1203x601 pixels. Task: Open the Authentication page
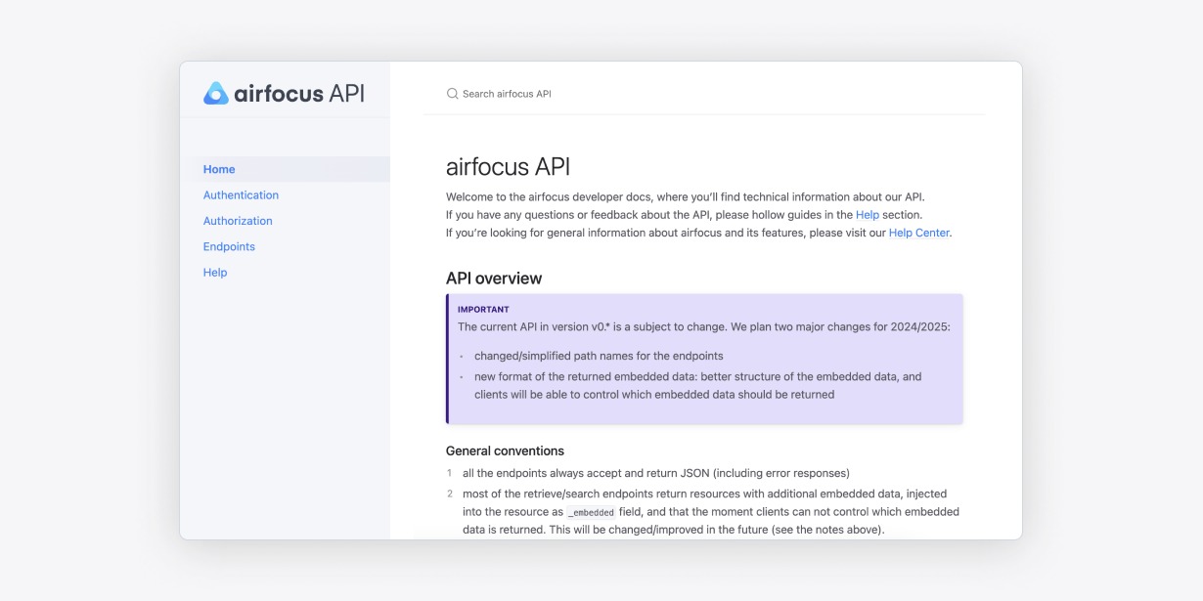(241, 195)
